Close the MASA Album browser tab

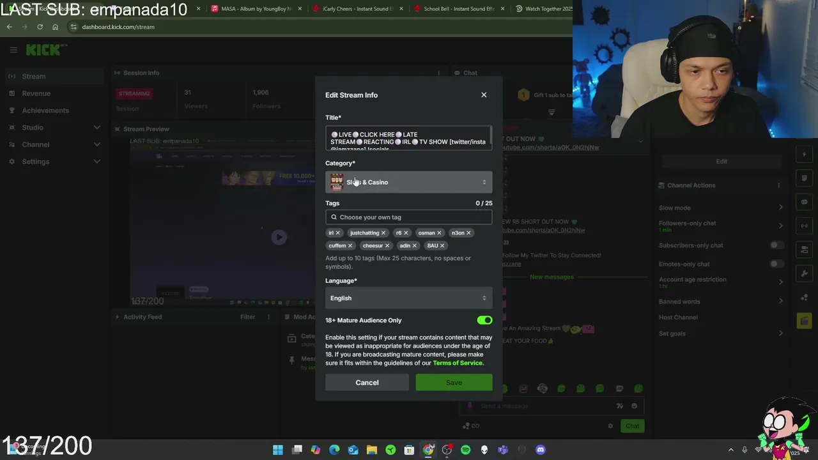[x=300, y=9]
